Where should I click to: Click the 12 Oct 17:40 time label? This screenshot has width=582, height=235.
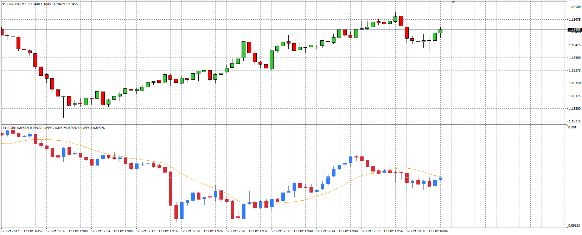303,231
